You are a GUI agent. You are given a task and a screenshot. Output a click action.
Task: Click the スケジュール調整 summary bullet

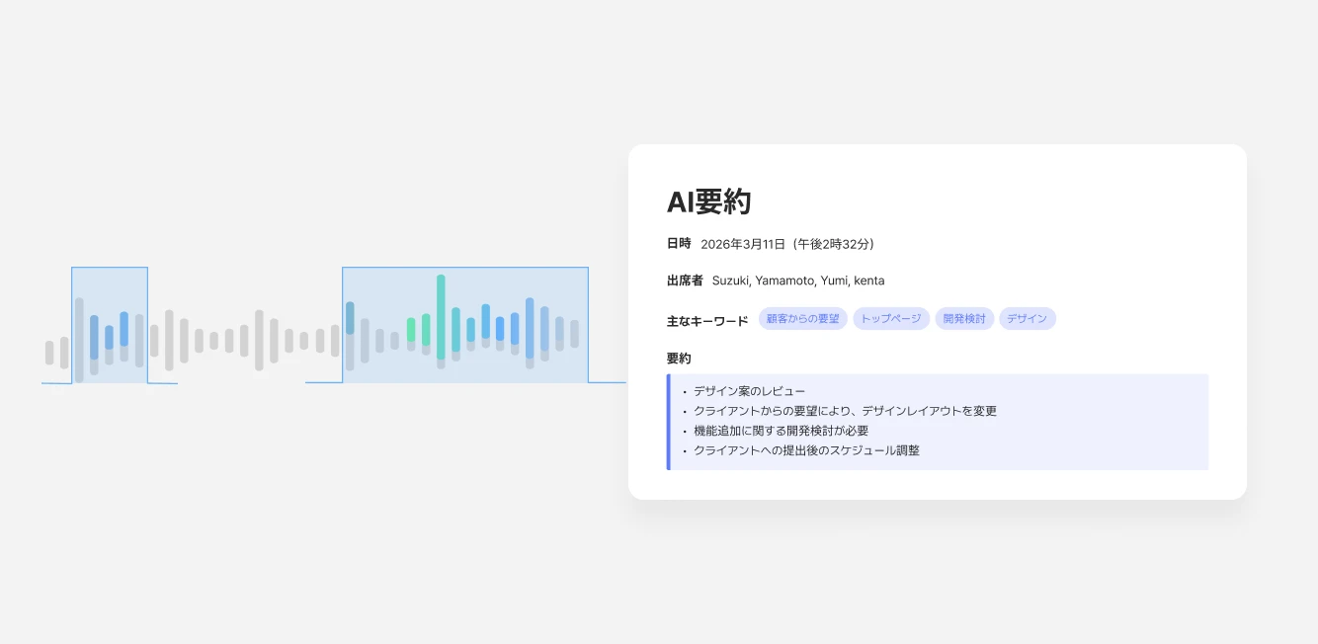point(806,450)
